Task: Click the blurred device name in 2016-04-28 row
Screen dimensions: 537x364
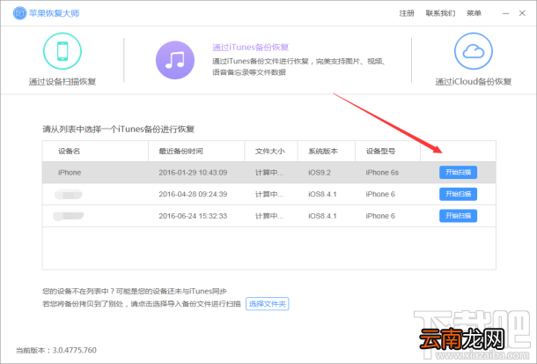Action: 68,194
